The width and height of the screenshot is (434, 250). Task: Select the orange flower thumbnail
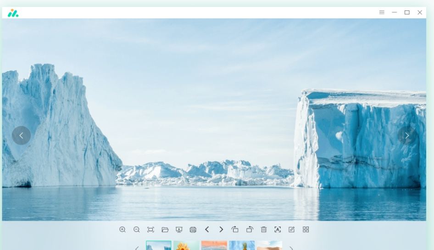[x=186, y=245]
